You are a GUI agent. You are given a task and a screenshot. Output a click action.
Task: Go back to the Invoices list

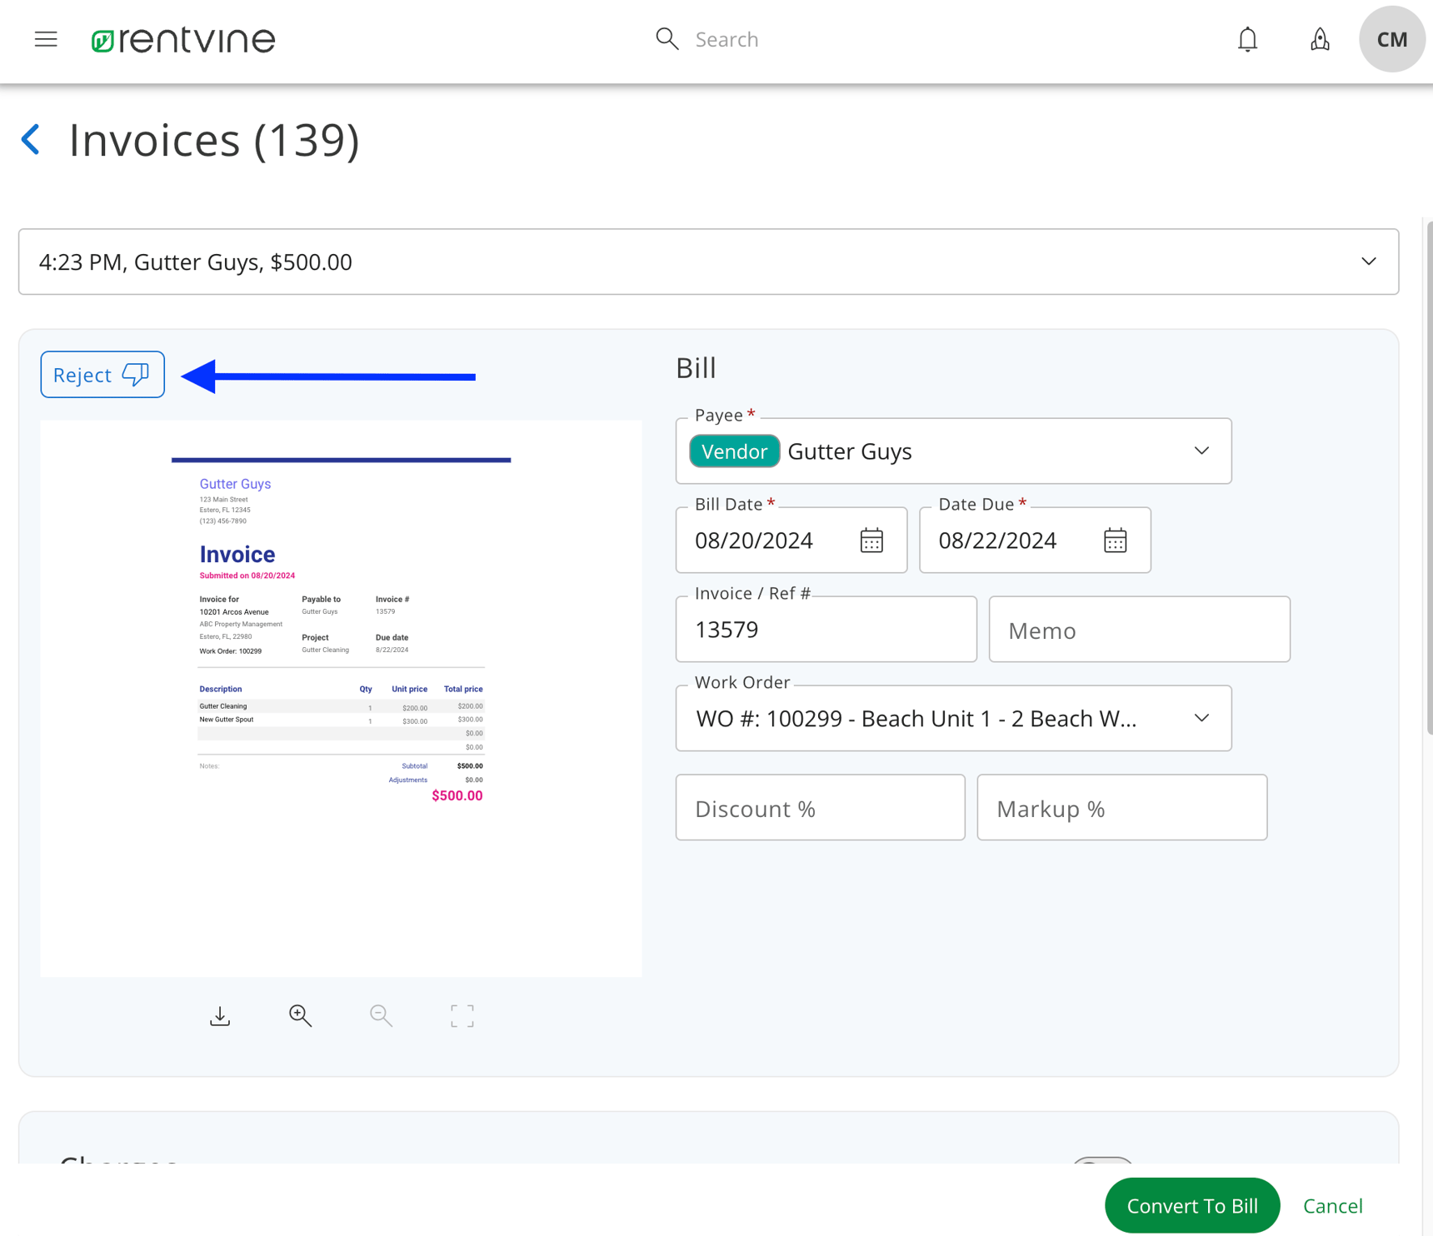click(x=30, y=139)
